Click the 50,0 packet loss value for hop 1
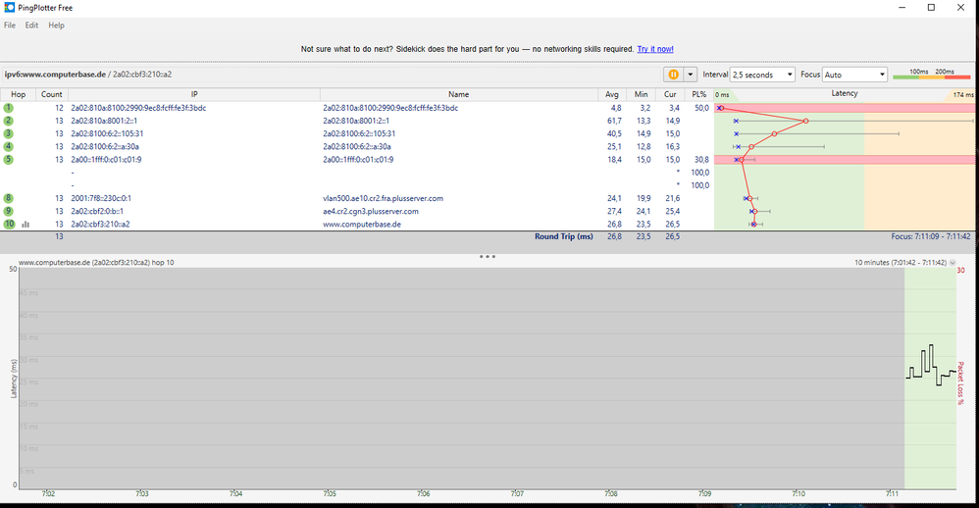This screenshot has height=508, width=979. point(701,108)
